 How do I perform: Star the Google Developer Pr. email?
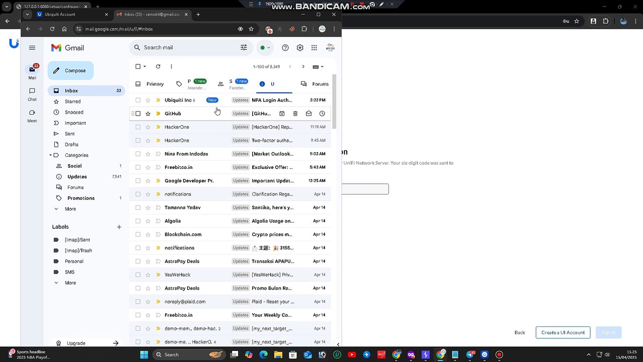(148, 180)
